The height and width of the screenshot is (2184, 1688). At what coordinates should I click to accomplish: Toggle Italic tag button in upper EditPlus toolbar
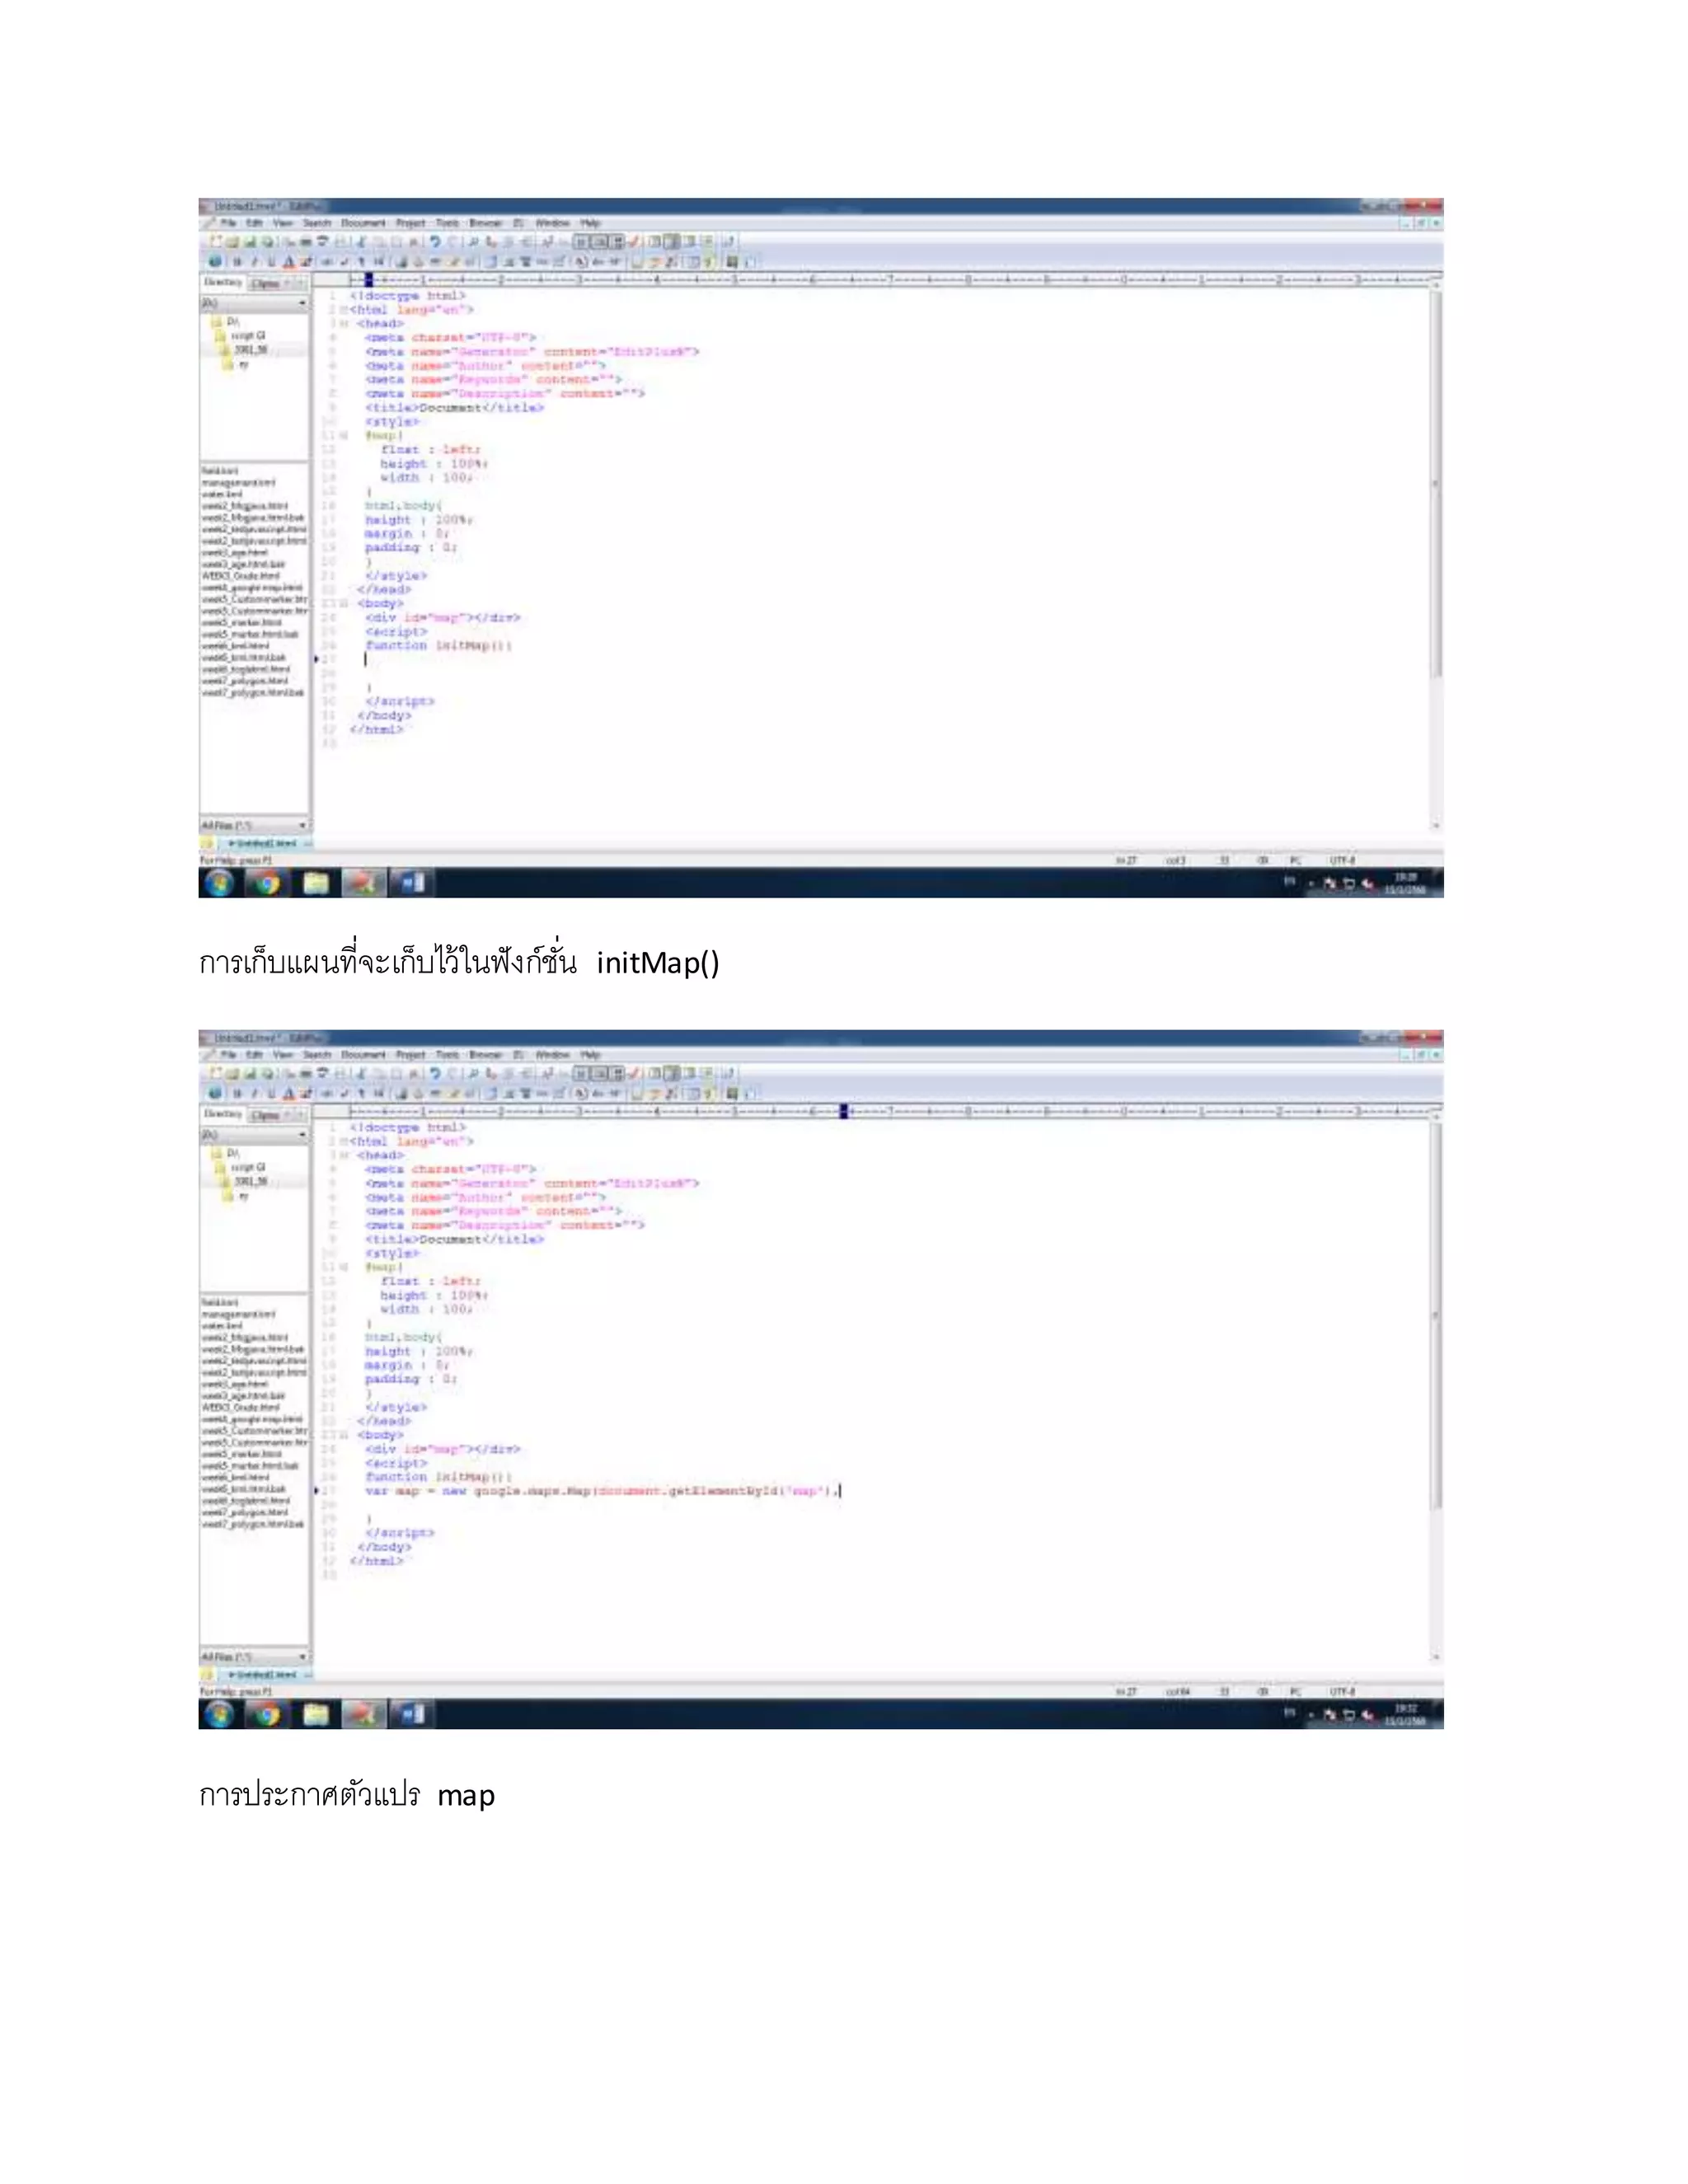coord(254,261)
